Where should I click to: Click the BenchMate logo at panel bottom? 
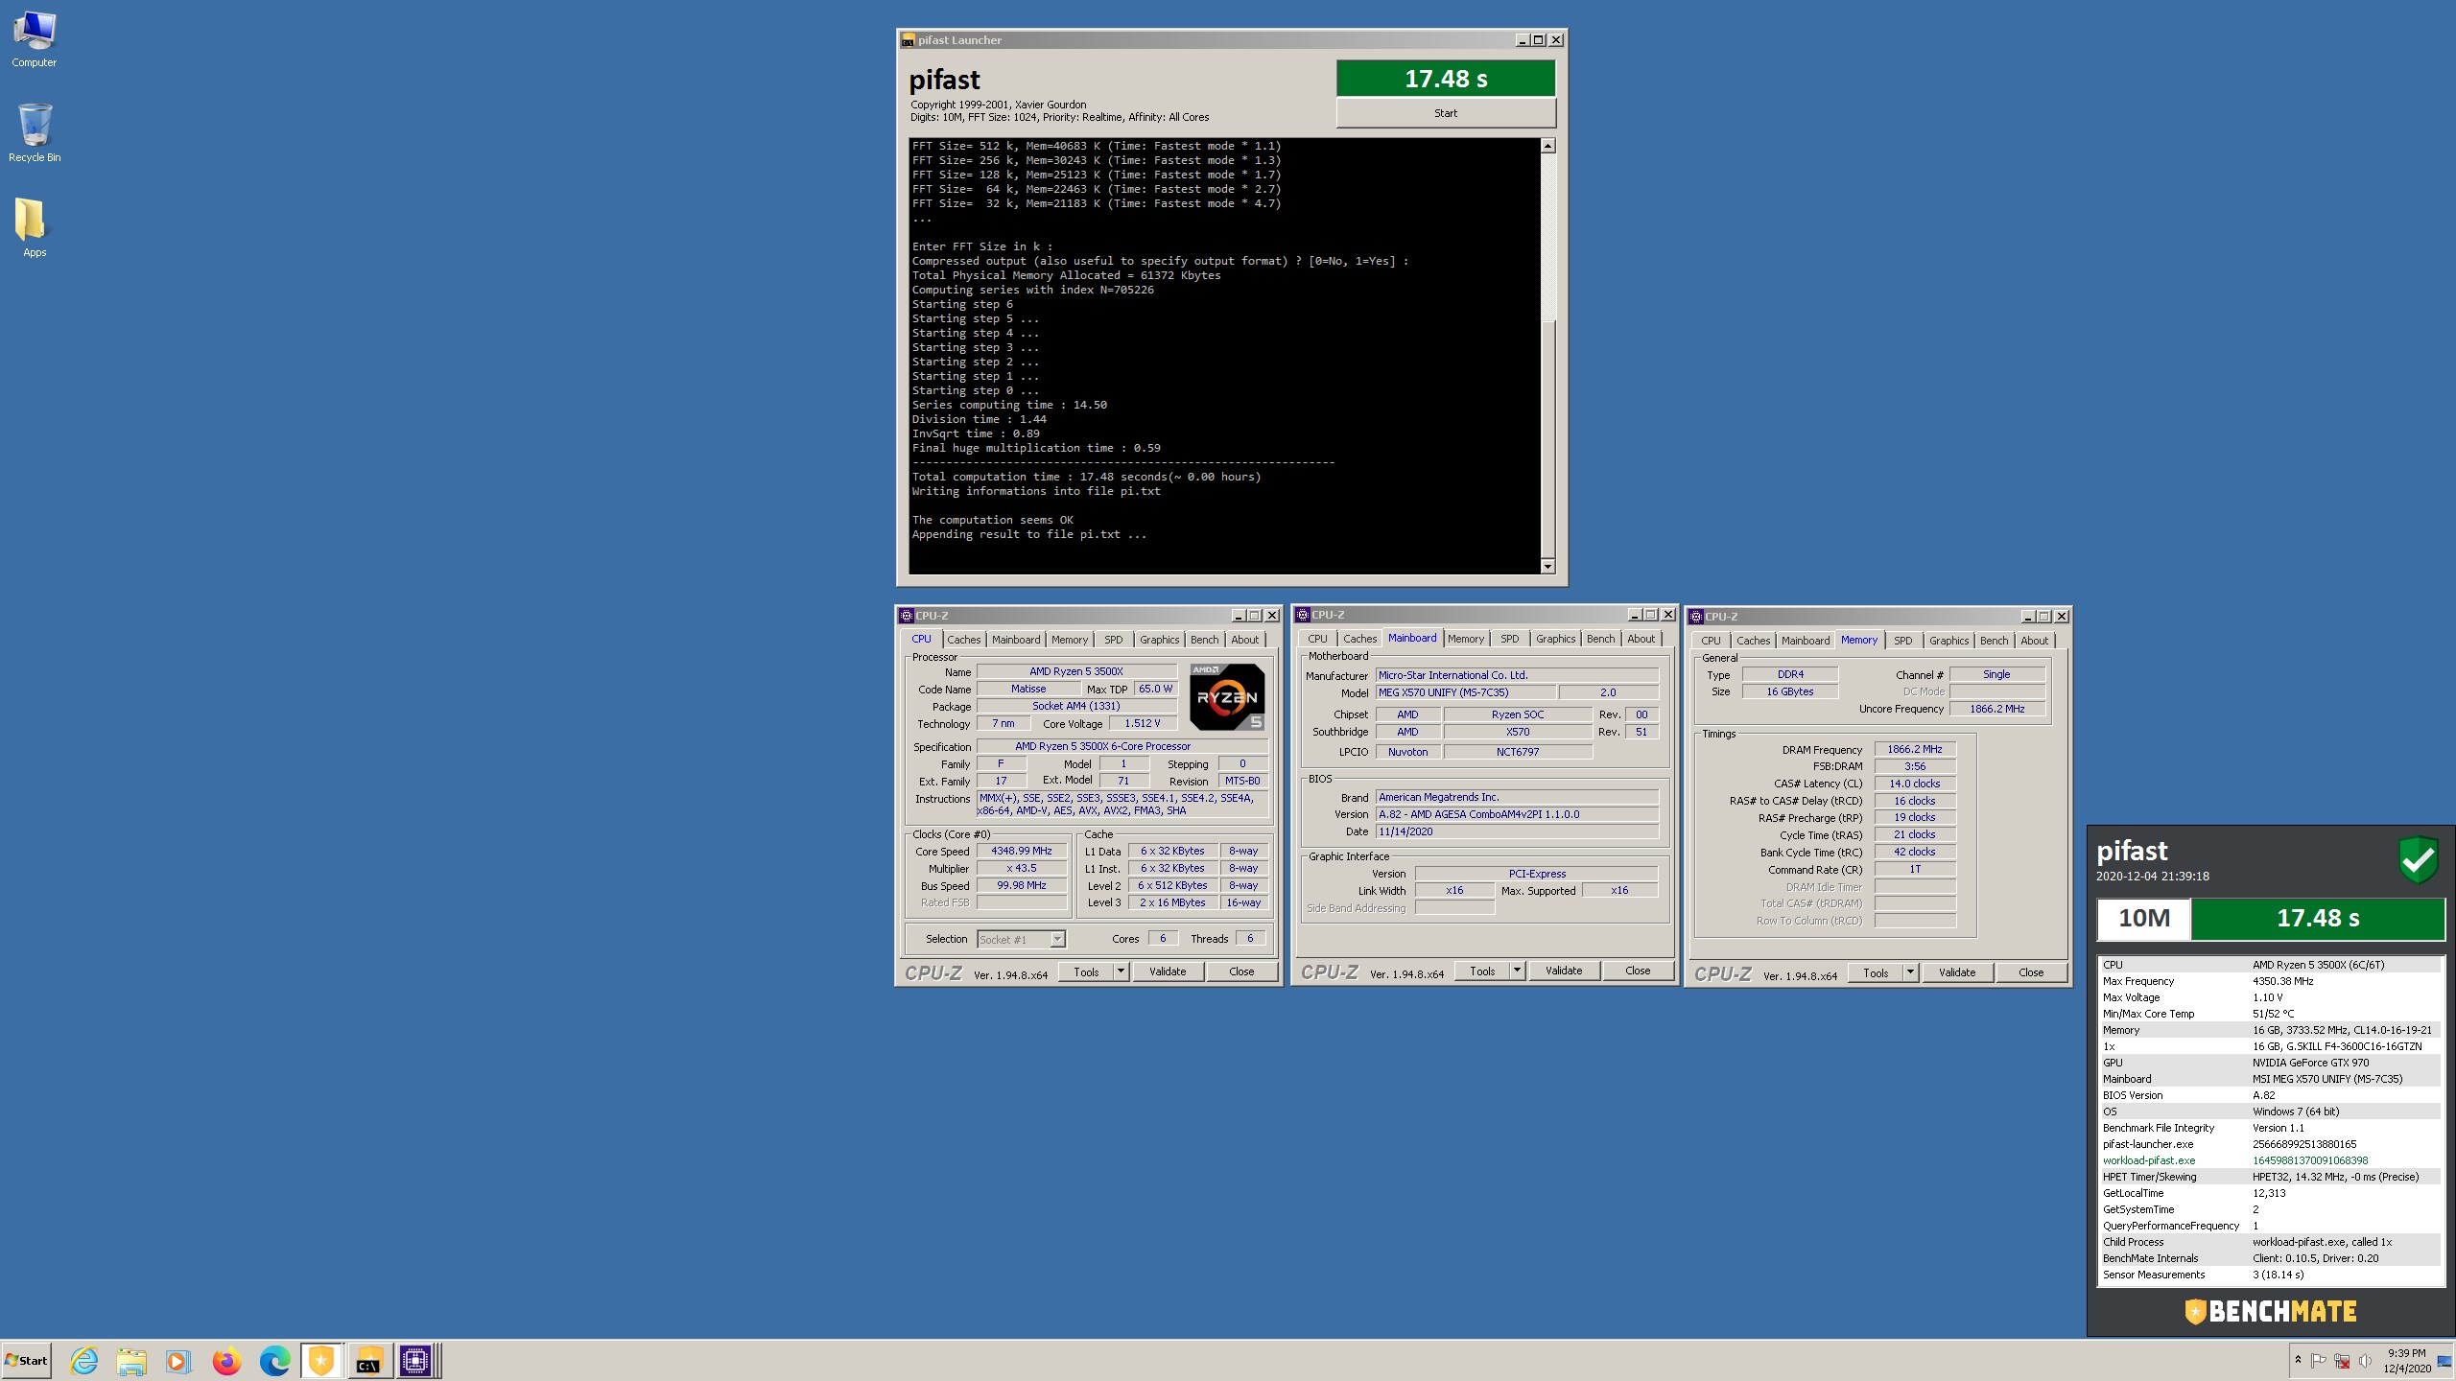(x=2271, y=1311)
